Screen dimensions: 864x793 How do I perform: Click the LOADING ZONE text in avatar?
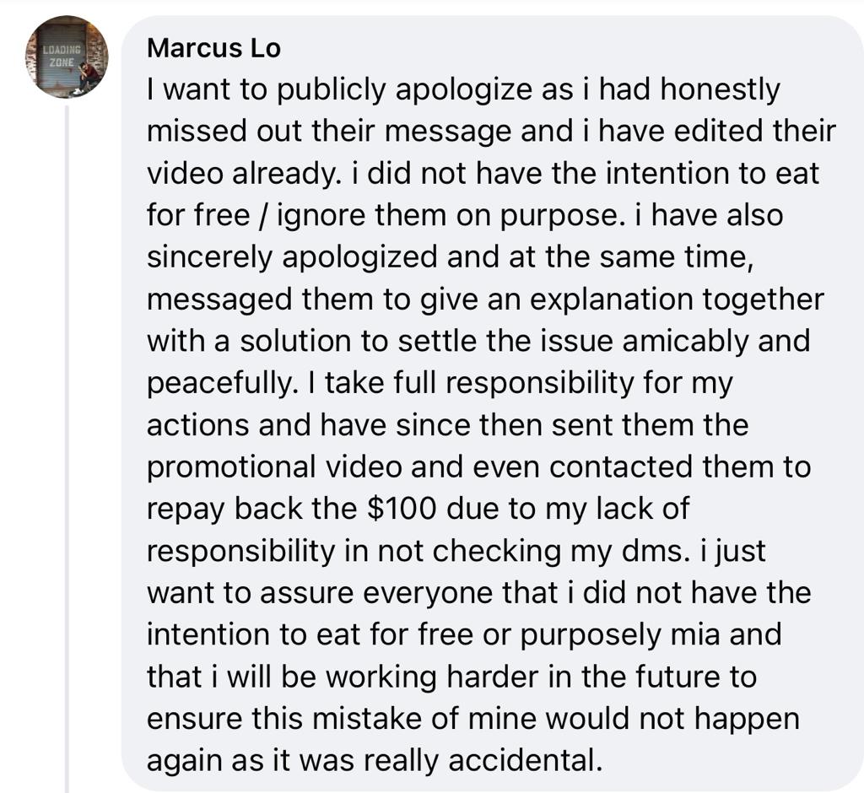click(x=61, y=56)
